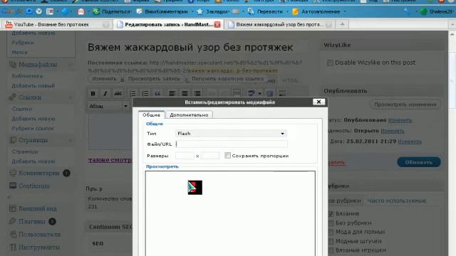The image size is (456, 256).
Task: Align text left in the editor
Action: click(172, 93)
